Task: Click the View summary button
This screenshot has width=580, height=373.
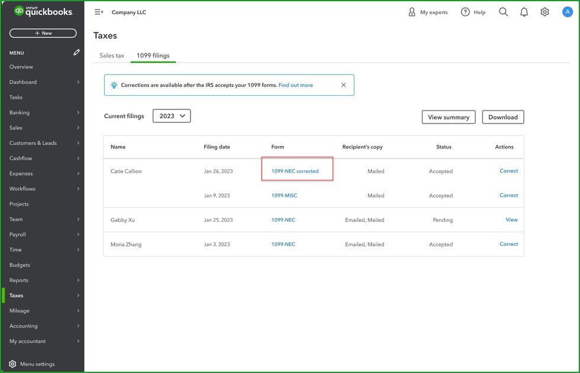Action: 448,117
